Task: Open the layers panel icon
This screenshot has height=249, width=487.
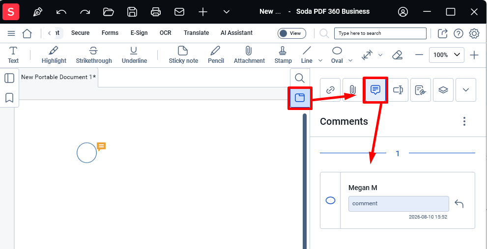Action: click(443, 90)
